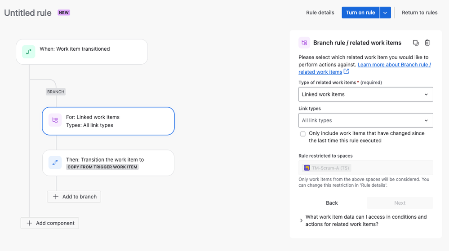Delete component using trash icon
Screen dimensions: 449x251
pyautogui.click(x=427, y=43)
